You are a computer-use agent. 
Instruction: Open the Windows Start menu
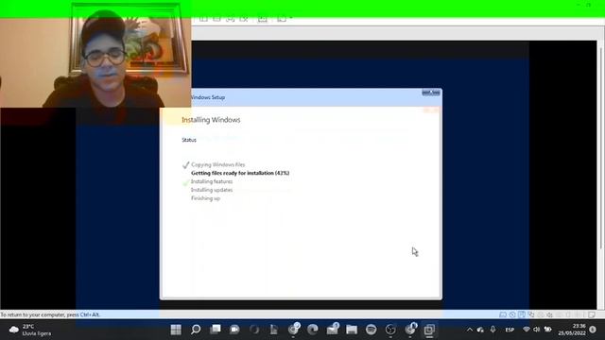pos(176,330)
